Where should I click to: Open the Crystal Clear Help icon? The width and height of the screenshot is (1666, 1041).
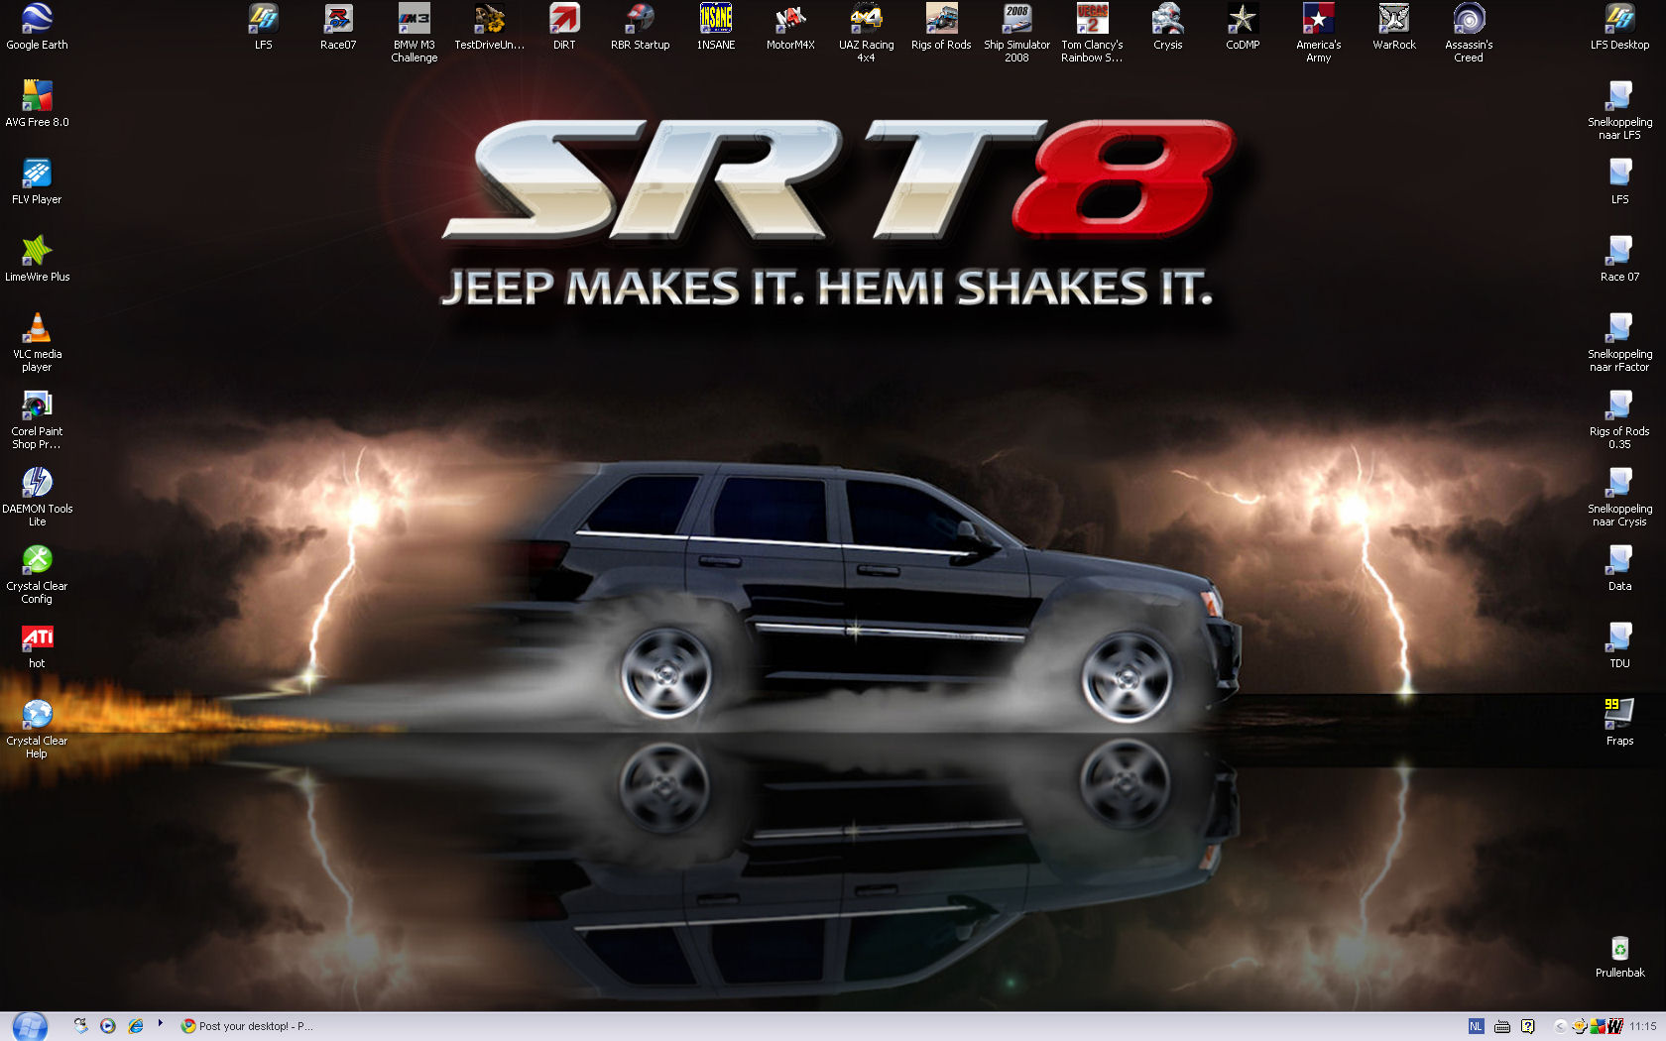click(37, 730)
